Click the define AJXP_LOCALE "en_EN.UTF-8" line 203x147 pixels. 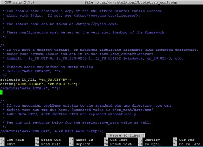tap(40, 84)
